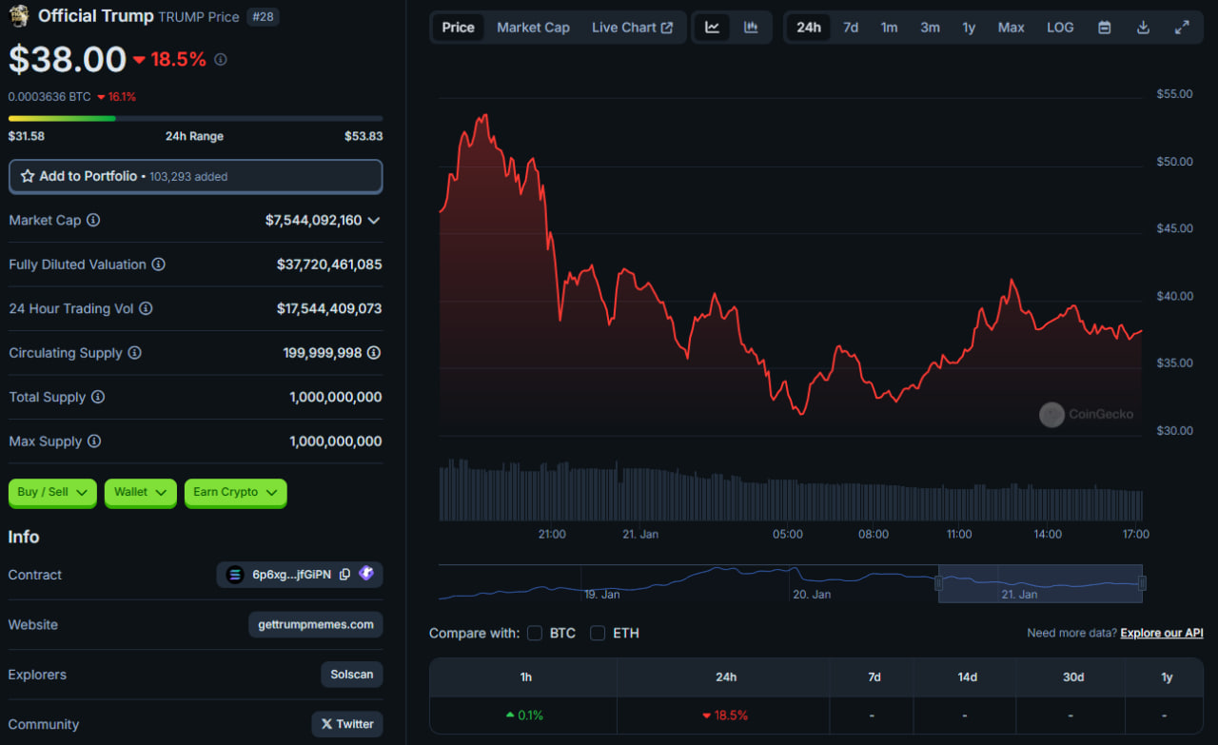The image size is (1218, 745).
Task: Open gettrumpmemes.com website link
Action: point(316,624)
